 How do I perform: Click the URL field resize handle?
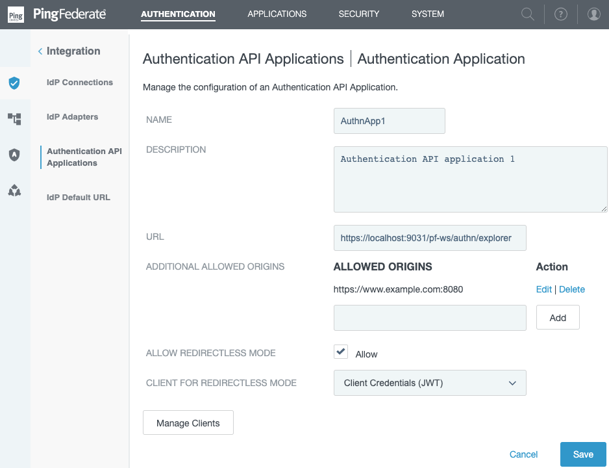point(604,207)
